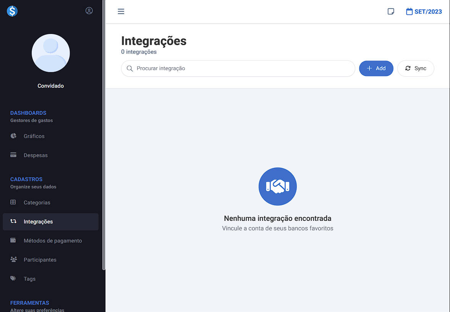The image size is (450, 312).
Task: Click the wallet icon for Métodos de pagamento
Action: (13, 241)
